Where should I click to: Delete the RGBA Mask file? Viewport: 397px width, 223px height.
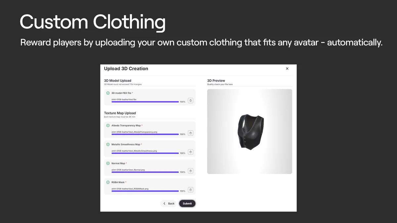pos(191,190)
